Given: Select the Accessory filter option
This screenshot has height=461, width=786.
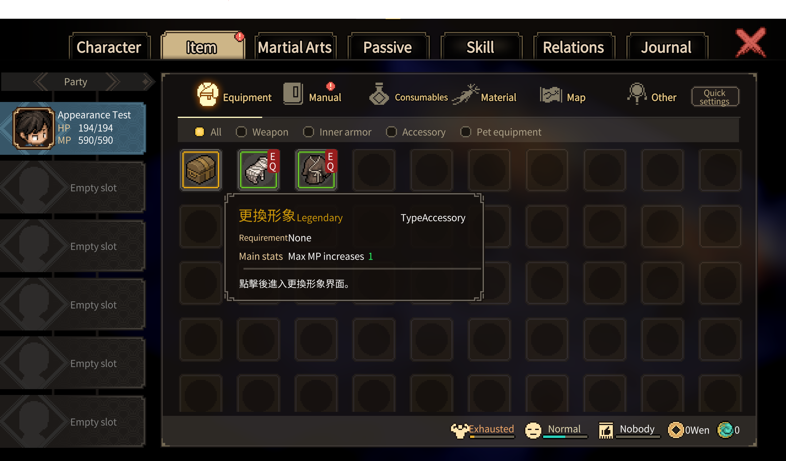Looking at the screenshot, I should [x=416, y=132].
